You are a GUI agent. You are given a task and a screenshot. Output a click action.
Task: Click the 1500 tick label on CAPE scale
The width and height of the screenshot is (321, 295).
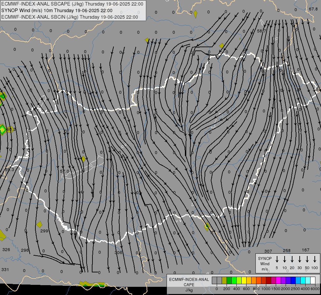[276, 289]
